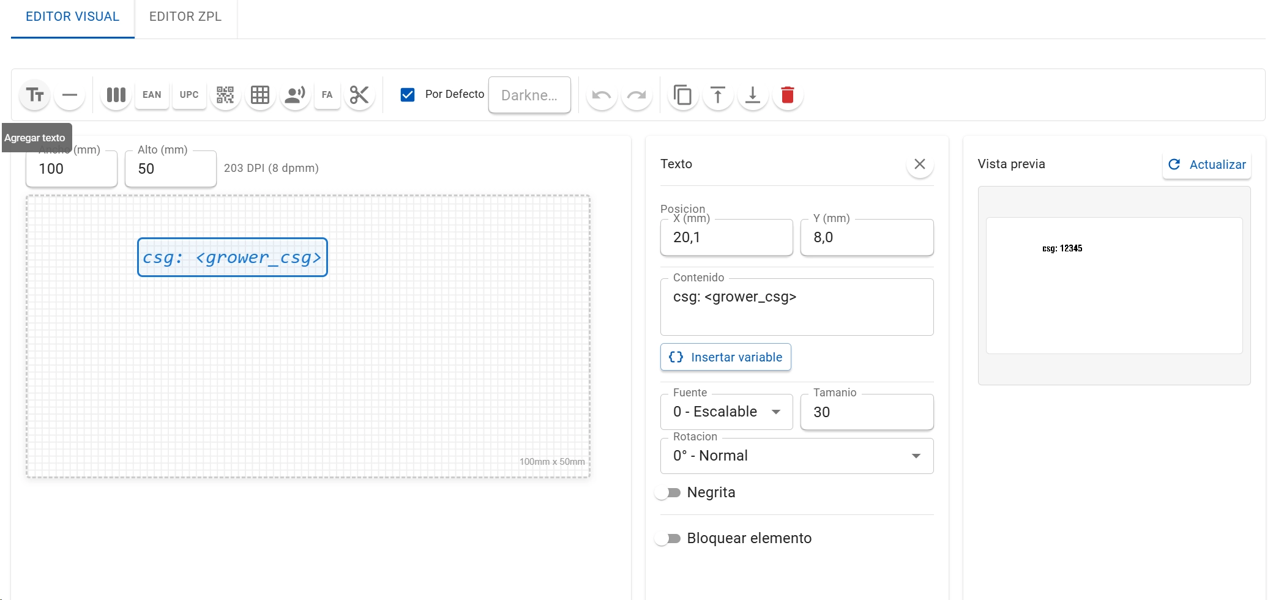The width and height of the screenshot is (1273, 600).
Task: Click the Insertar variable button
Action: coord(726,357)
